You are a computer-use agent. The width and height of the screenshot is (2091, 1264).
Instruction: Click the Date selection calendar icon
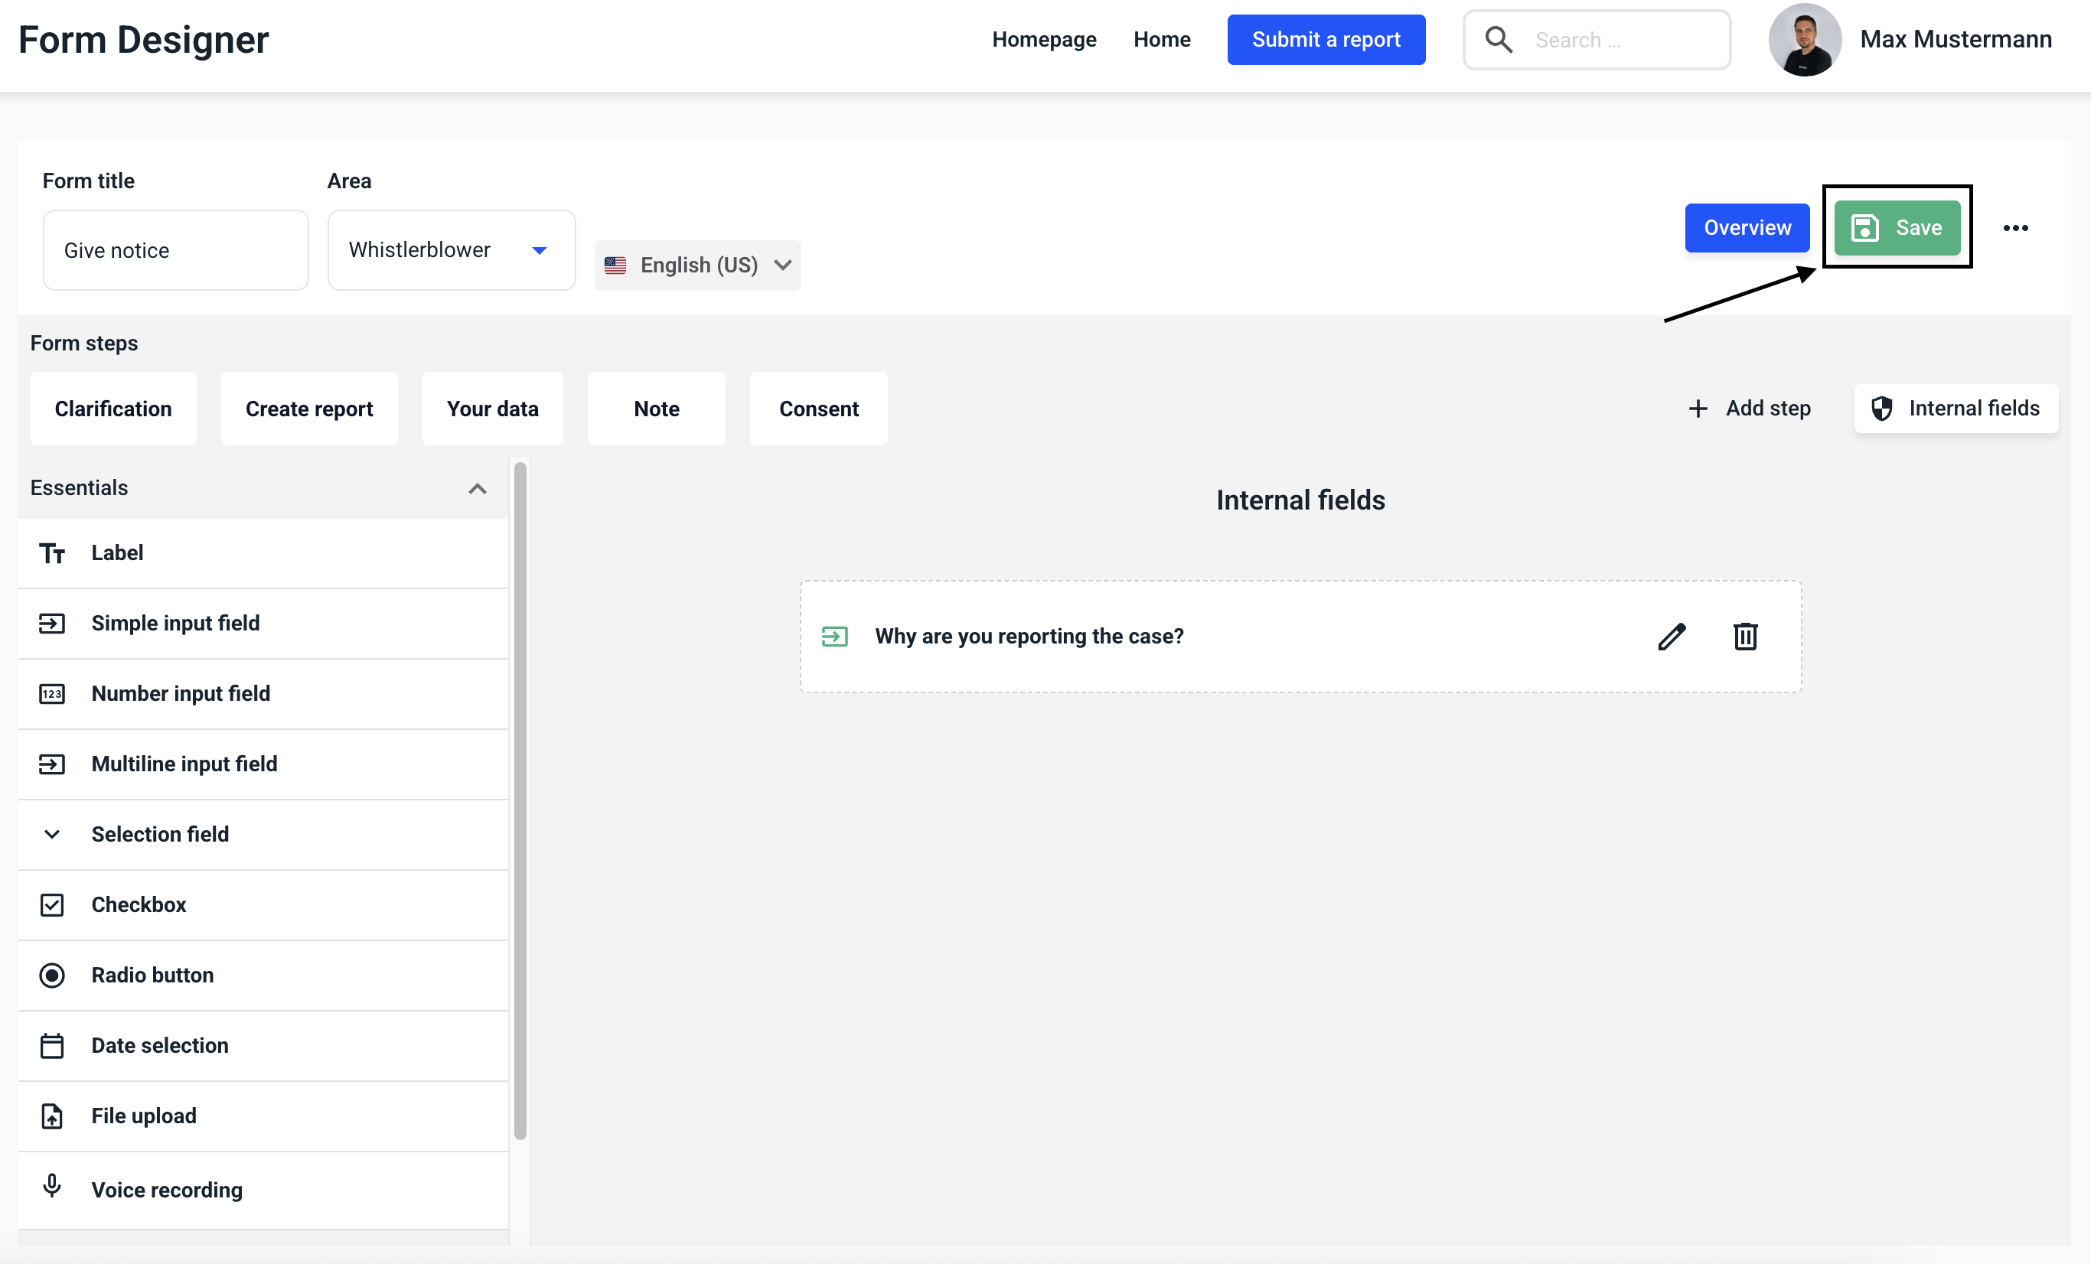pyautogui.click(x=52, y=1045)
